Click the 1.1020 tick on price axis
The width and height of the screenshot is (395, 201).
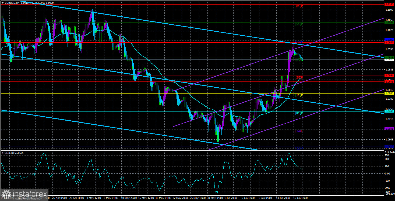(390, 30)
